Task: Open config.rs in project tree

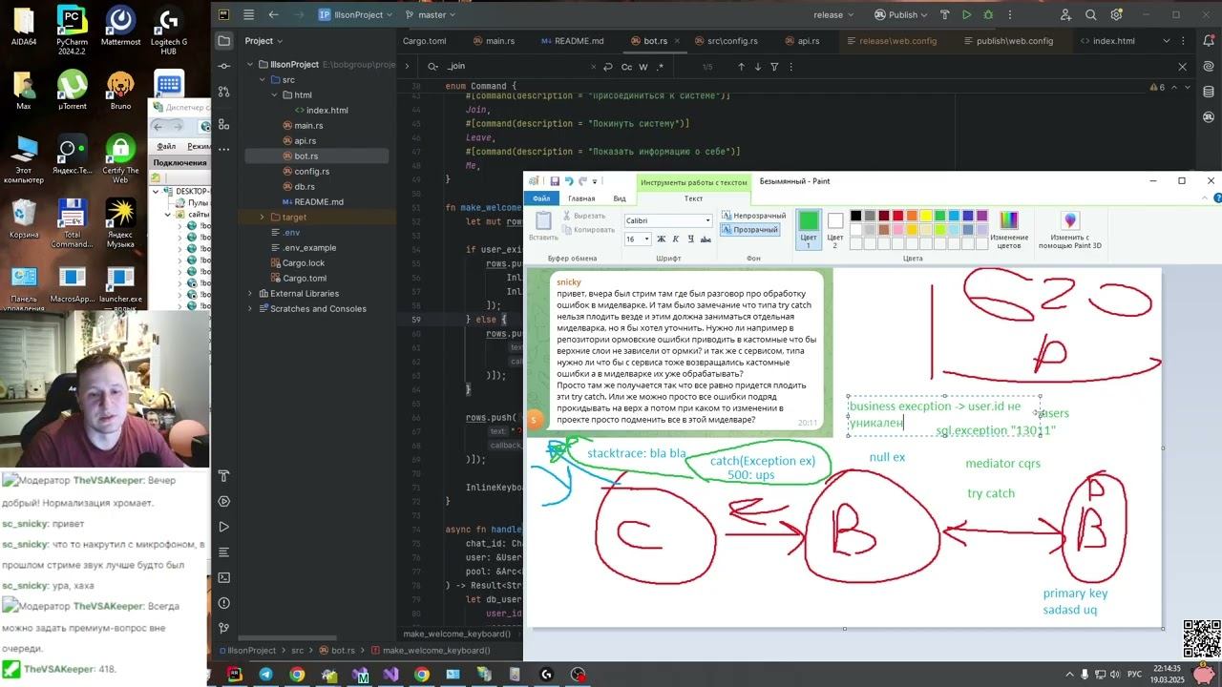Action: pyautogui.click(x=311, y=172)
